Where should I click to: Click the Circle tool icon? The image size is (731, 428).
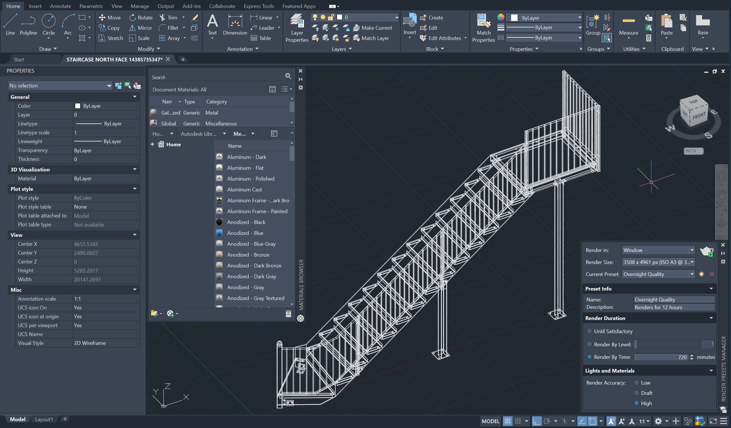coord(48,21)
